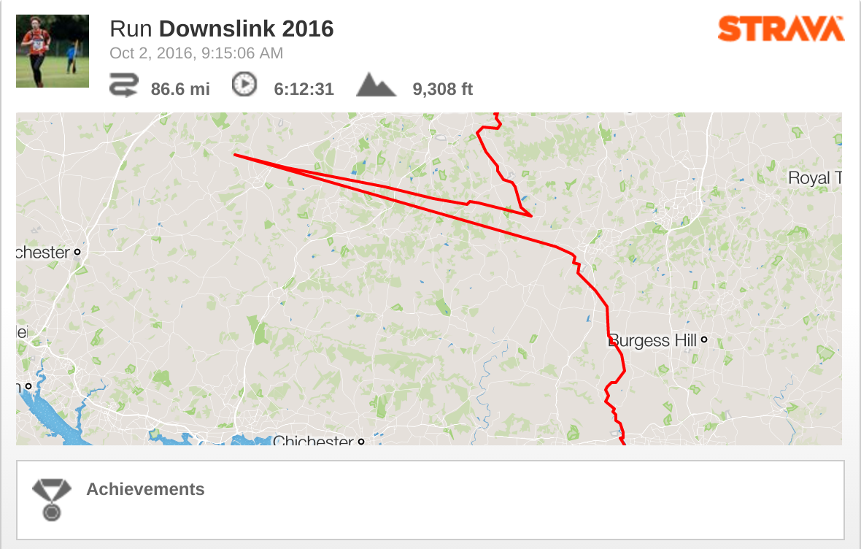
Task: Click the chester label on left map edge
Action: click(43, 253)
